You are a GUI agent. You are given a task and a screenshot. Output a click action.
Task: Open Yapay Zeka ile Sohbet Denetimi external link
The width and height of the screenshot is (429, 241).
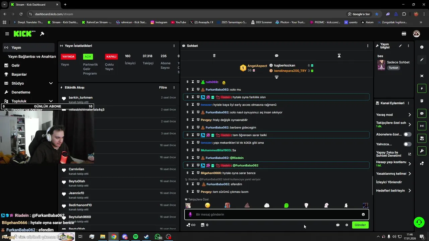pos(410,154)
